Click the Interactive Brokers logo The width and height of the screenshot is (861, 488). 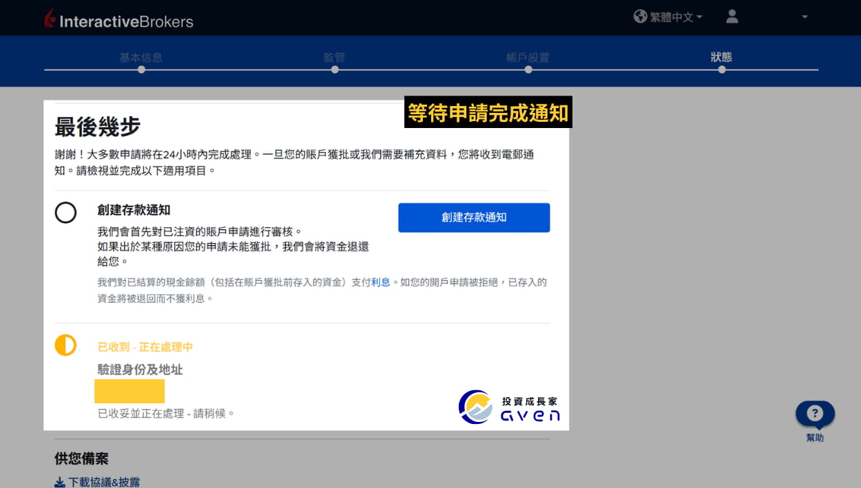pos(118,19)
